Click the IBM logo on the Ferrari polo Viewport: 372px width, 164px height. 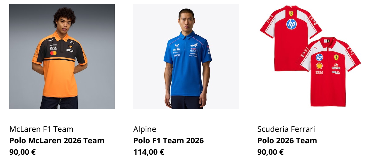coord(319,72)
